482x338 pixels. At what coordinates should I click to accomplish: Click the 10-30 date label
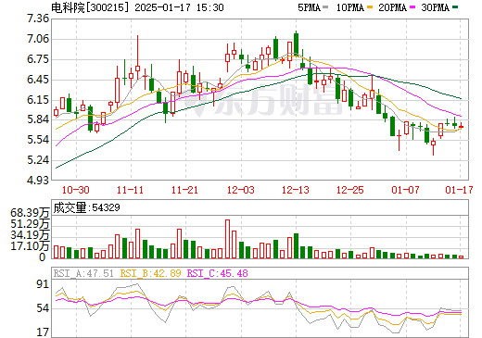(x=76, y=190)
